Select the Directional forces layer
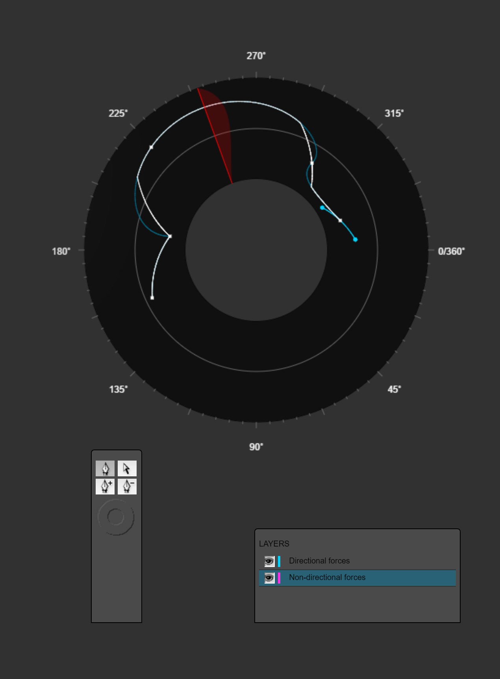500x679 pixels. click(319, 561)
